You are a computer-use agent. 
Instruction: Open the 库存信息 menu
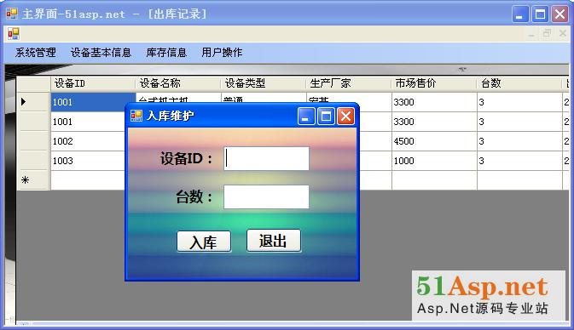click(x=166, y=53)
